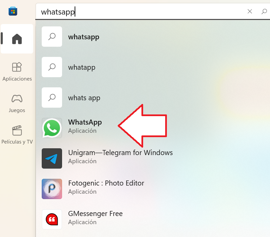This screenshot has height=237, width=270.
Task: Open the GMessenger red quote icon
Action: pos(52,219)
